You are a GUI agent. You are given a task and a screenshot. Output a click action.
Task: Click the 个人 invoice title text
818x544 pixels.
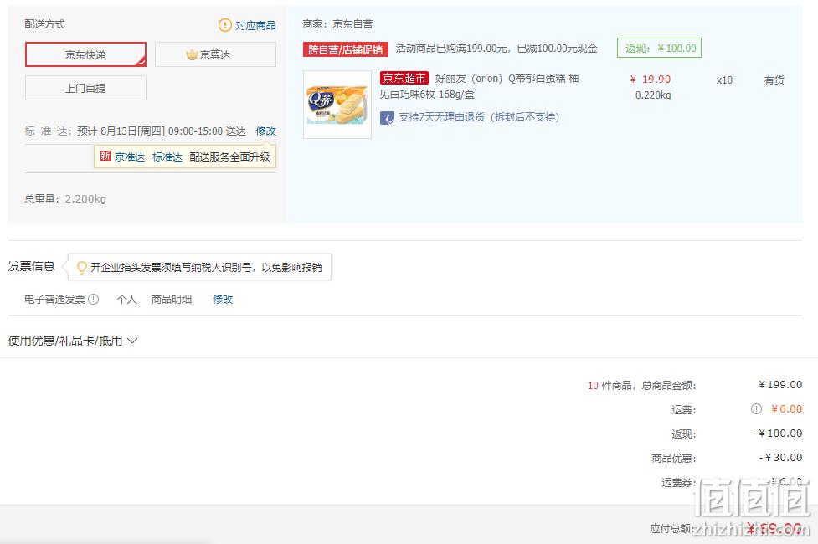click(126, 300)
